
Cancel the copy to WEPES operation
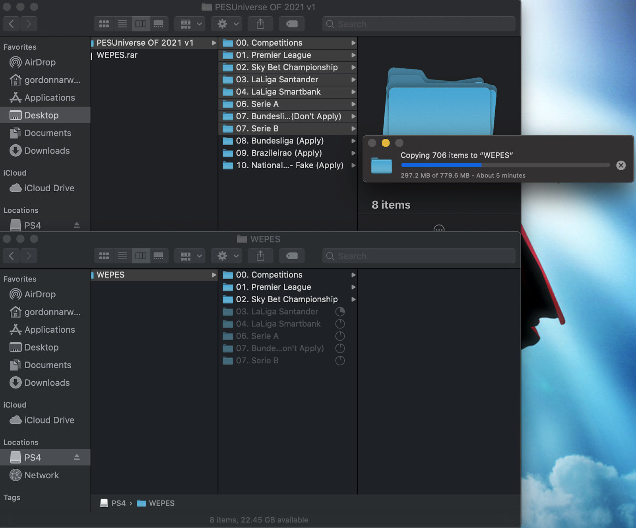(621, 165)
